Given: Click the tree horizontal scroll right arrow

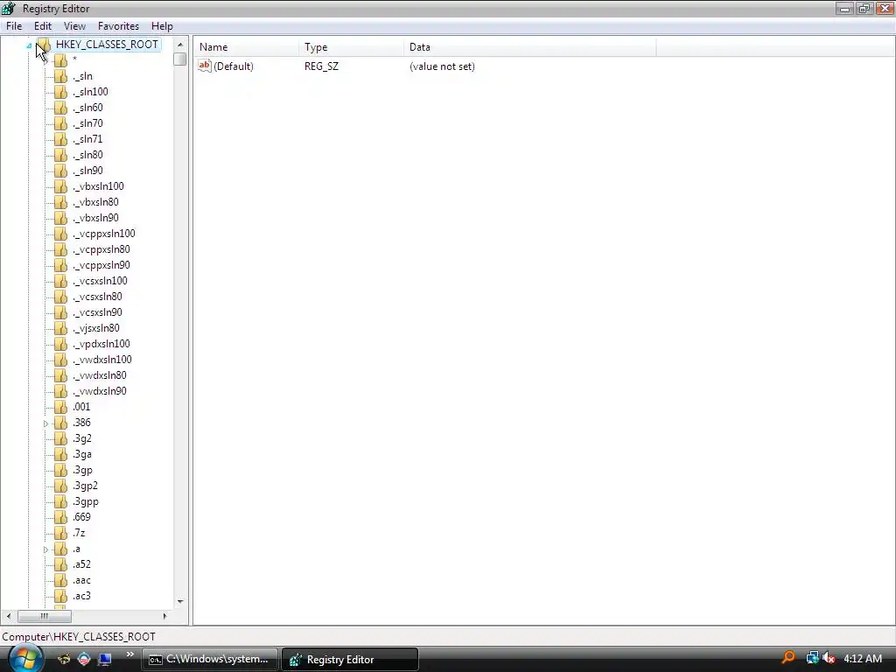Looking at the screenshot, I should coord(165,616).
